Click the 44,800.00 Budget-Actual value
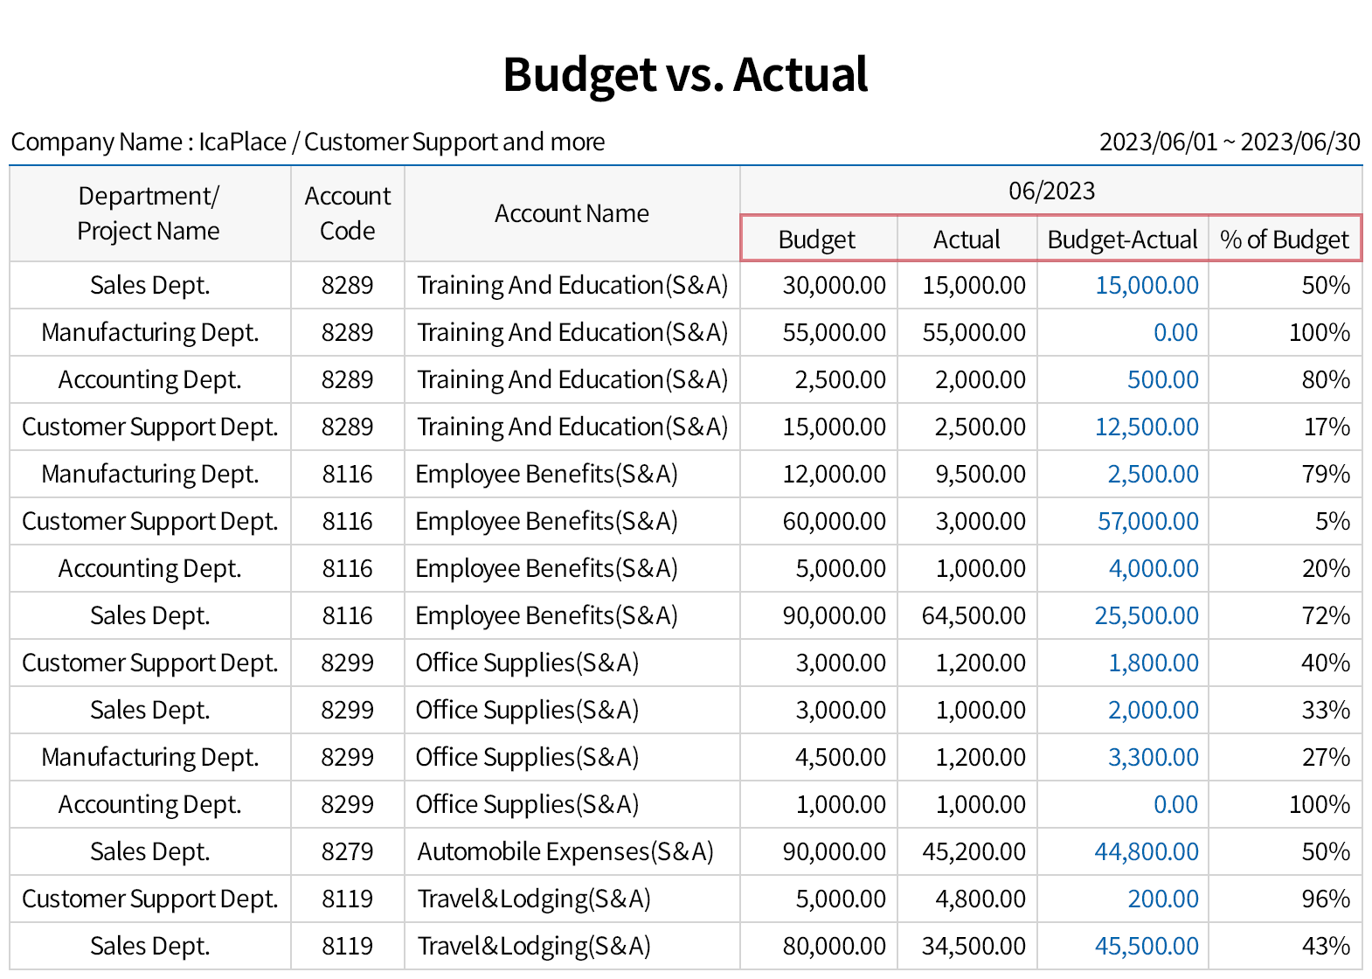 pyautogui.click(x=1147, y=852)
